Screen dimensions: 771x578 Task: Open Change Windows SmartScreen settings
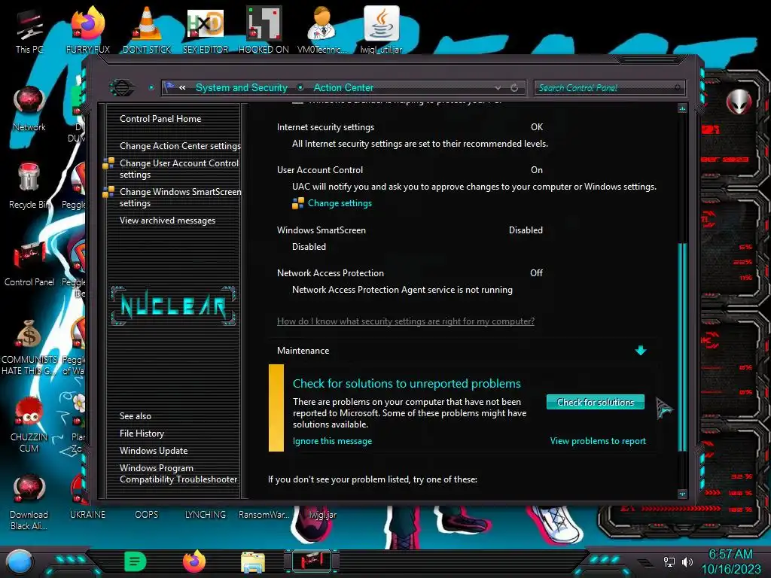click(x=180, y=197)
